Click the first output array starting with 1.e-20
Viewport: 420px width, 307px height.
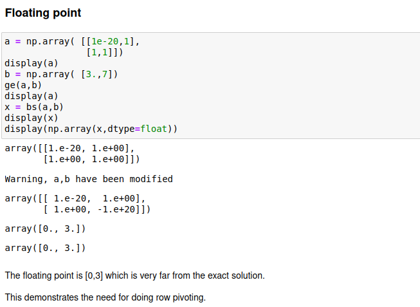tap(72, 153)
